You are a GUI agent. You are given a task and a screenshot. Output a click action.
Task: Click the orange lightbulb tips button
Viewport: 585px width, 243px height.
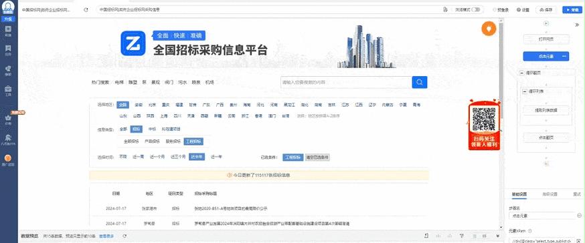coord(489,29)
